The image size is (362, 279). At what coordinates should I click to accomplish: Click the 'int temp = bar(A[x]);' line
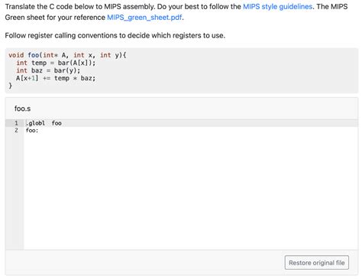(56, 63)
